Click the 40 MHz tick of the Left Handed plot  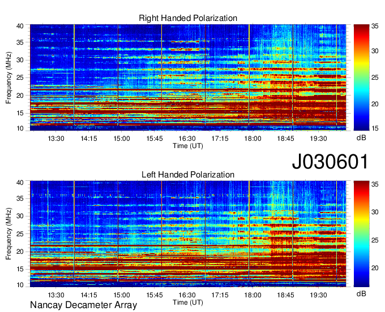[20, 183]
